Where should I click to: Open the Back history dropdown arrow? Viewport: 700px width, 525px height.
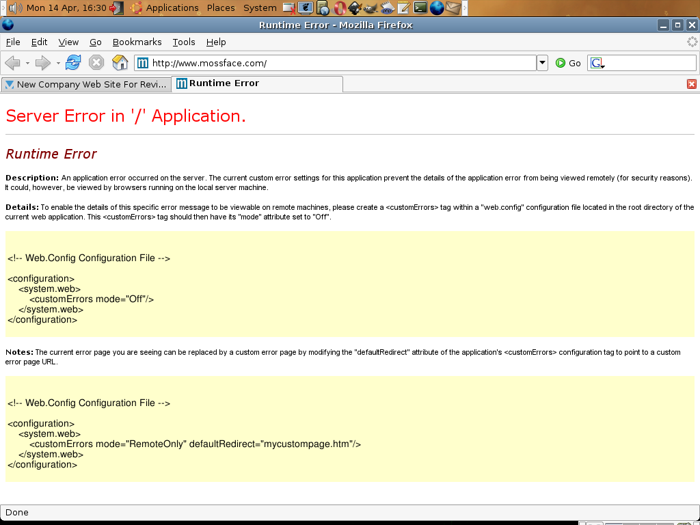click(x=27, y=64)
